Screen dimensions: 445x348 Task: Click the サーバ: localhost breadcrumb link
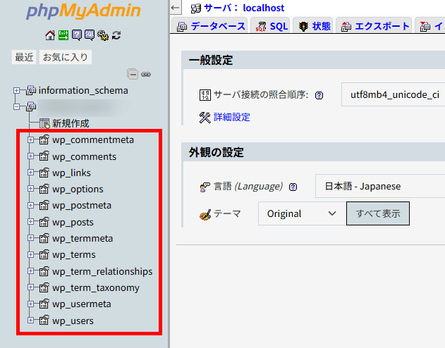(x=244, y=8)
